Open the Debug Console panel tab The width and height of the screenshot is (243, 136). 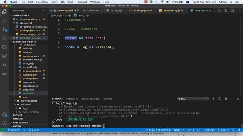(90, 99)
